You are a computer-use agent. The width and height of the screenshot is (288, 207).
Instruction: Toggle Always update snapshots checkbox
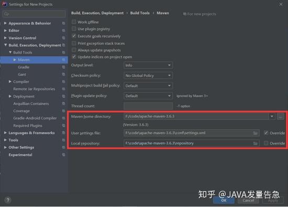tap(74, 50)
